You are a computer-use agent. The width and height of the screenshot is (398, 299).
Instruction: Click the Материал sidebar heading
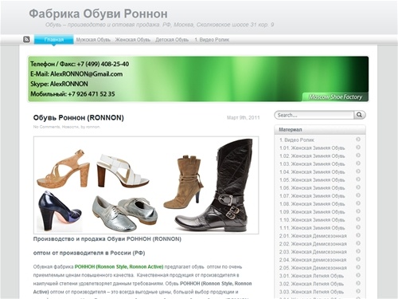[x=291, y=130]
